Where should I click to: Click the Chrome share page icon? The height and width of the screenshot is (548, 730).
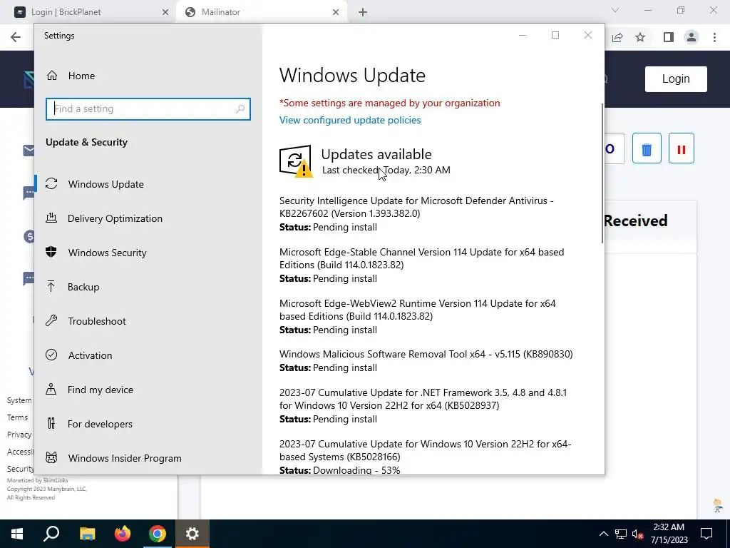[618, 37]
